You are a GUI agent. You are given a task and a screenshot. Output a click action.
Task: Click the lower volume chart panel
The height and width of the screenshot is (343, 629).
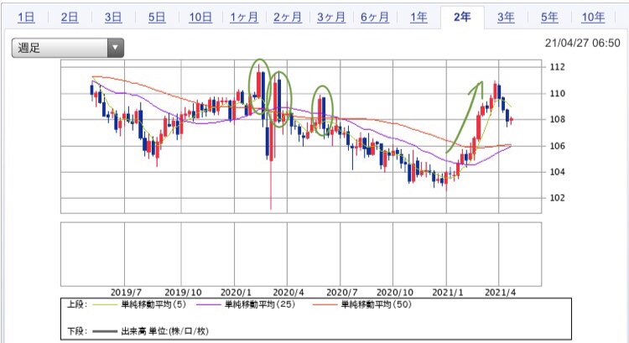pyautogui.click(x=301, y=254)
